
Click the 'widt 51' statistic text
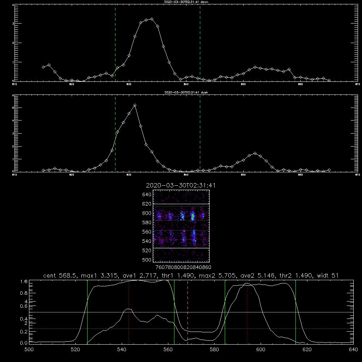click(328, 275)
